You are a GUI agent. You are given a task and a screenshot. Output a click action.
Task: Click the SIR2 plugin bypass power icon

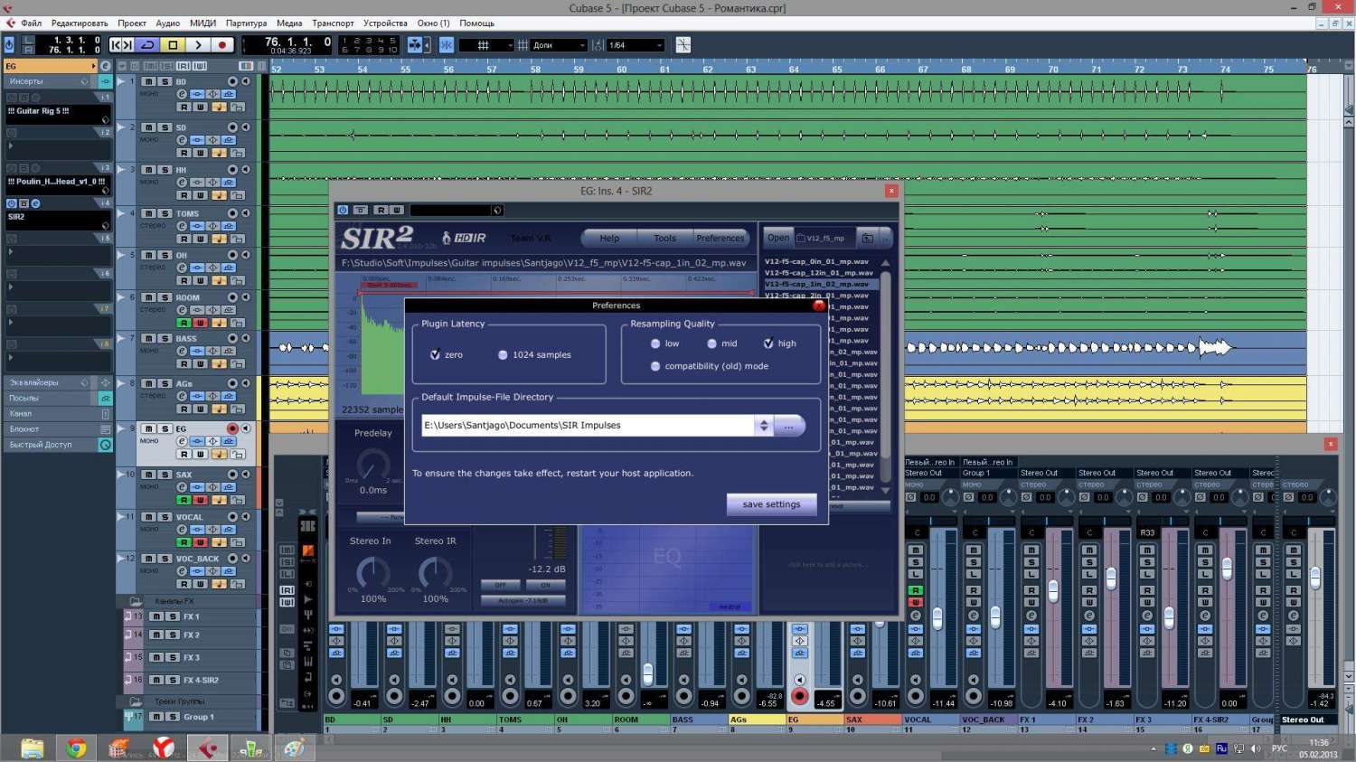pyautogui.click(x=343, y=210)
